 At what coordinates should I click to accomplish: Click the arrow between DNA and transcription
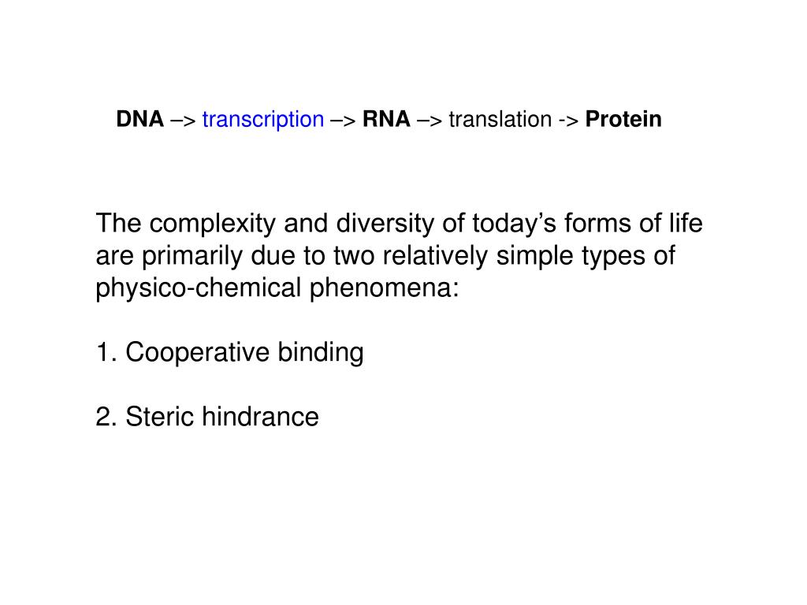click(x=183, y=121)
